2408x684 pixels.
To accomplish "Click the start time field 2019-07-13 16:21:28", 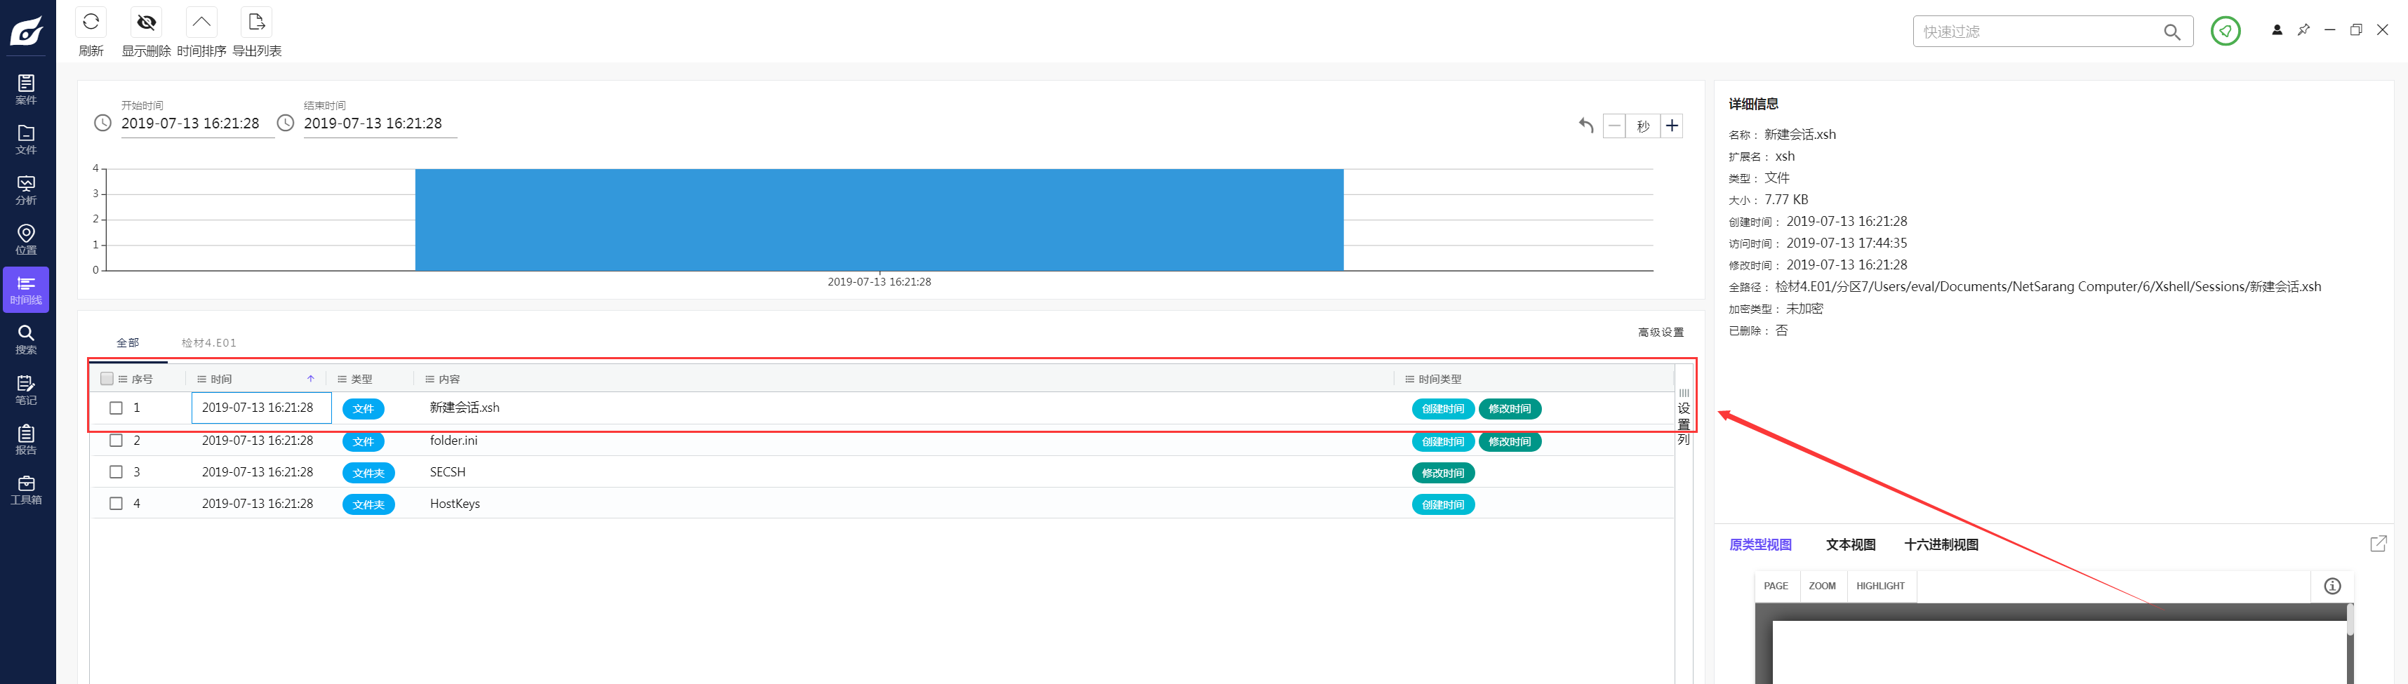I will click(x=197, y=123).
